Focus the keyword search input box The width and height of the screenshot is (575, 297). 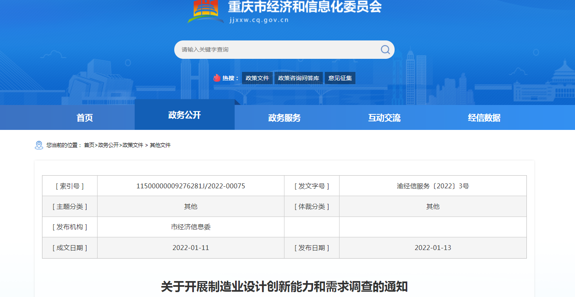(278, 49)
